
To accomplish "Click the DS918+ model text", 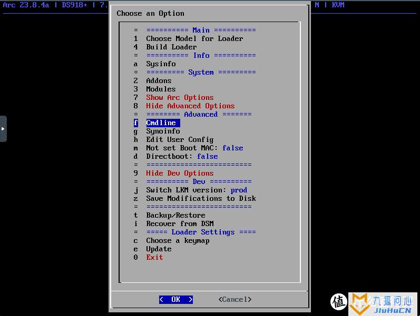I will click(74, 5).
